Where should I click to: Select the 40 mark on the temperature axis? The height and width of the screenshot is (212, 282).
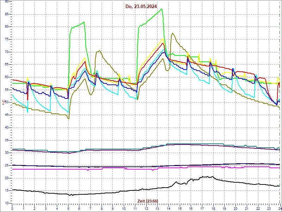(x=6, y=128)
